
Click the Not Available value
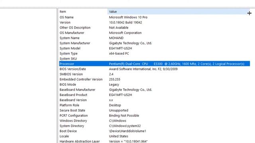(119, 27)
